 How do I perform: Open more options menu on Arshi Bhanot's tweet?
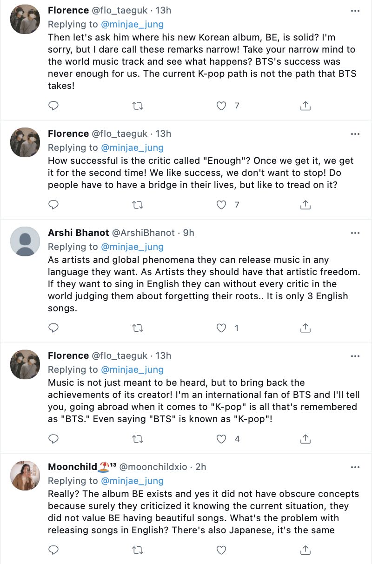pos(355,233)
